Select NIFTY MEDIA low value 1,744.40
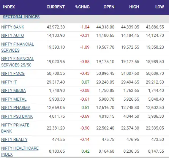The width and height of the screenshot is (169, 158). coord(156,90)
